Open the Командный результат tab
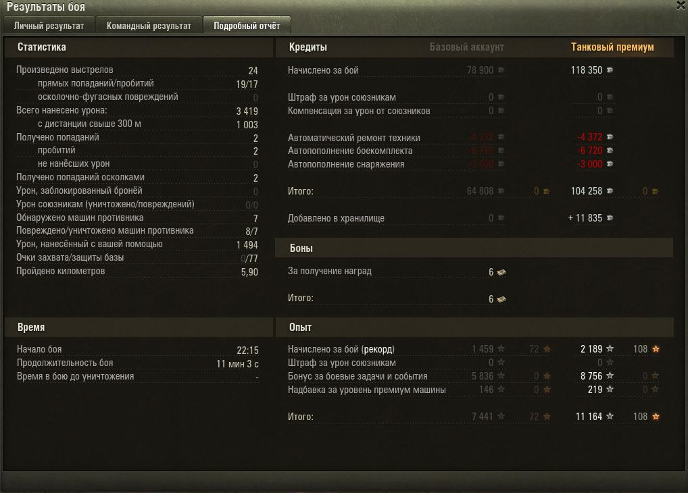This screenshot has height=493, width=688. click(149, 26)
